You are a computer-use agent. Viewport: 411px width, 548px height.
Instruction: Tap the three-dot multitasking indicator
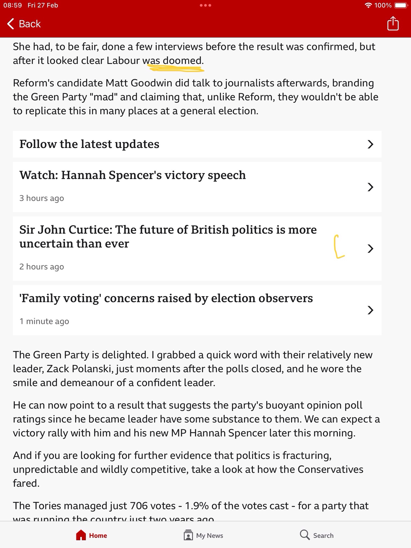point(206,5)
